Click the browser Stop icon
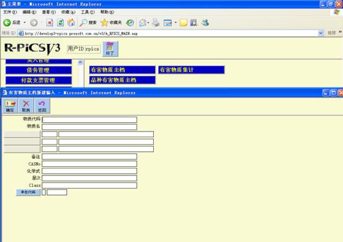 click(50, 22)
